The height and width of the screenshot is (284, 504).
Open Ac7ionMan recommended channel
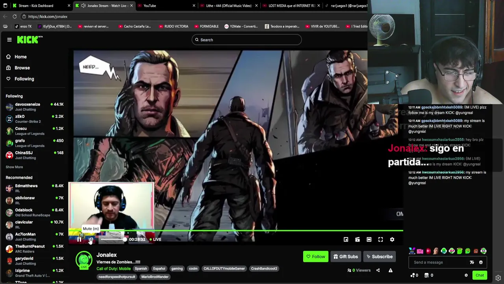point(35,237)
